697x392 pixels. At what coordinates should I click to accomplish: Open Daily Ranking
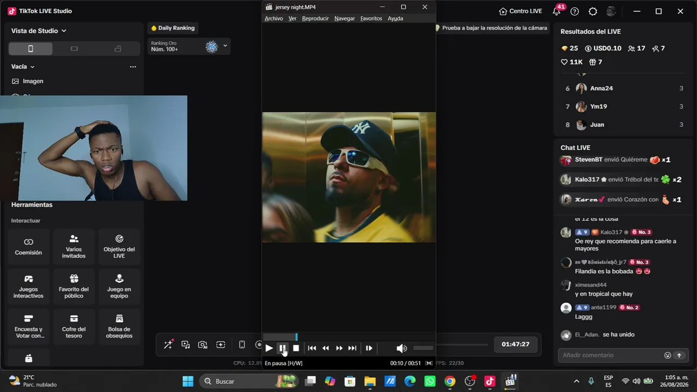[173, 28]
